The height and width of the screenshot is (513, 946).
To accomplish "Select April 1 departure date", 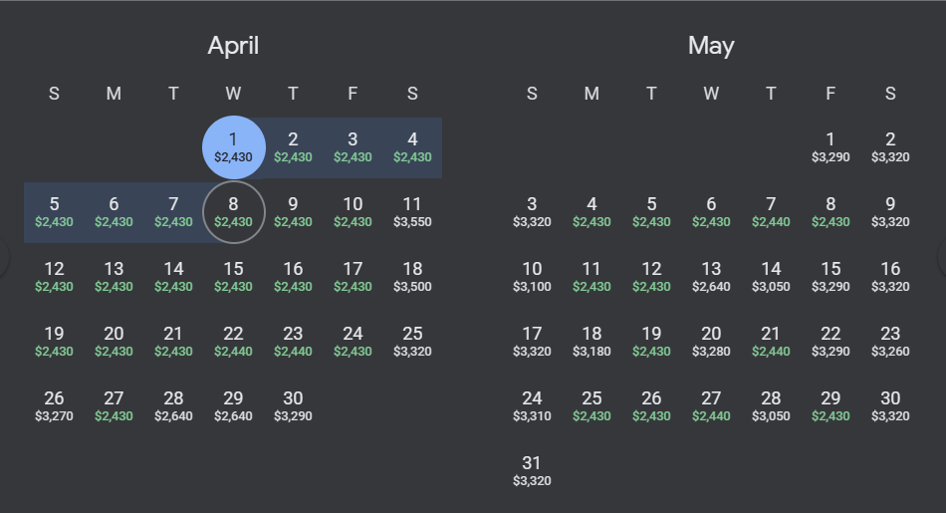I will coord(233,147).
